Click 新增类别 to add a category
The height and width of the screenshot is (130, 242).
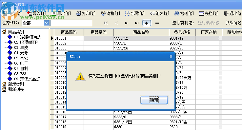[x=16, y=84]
